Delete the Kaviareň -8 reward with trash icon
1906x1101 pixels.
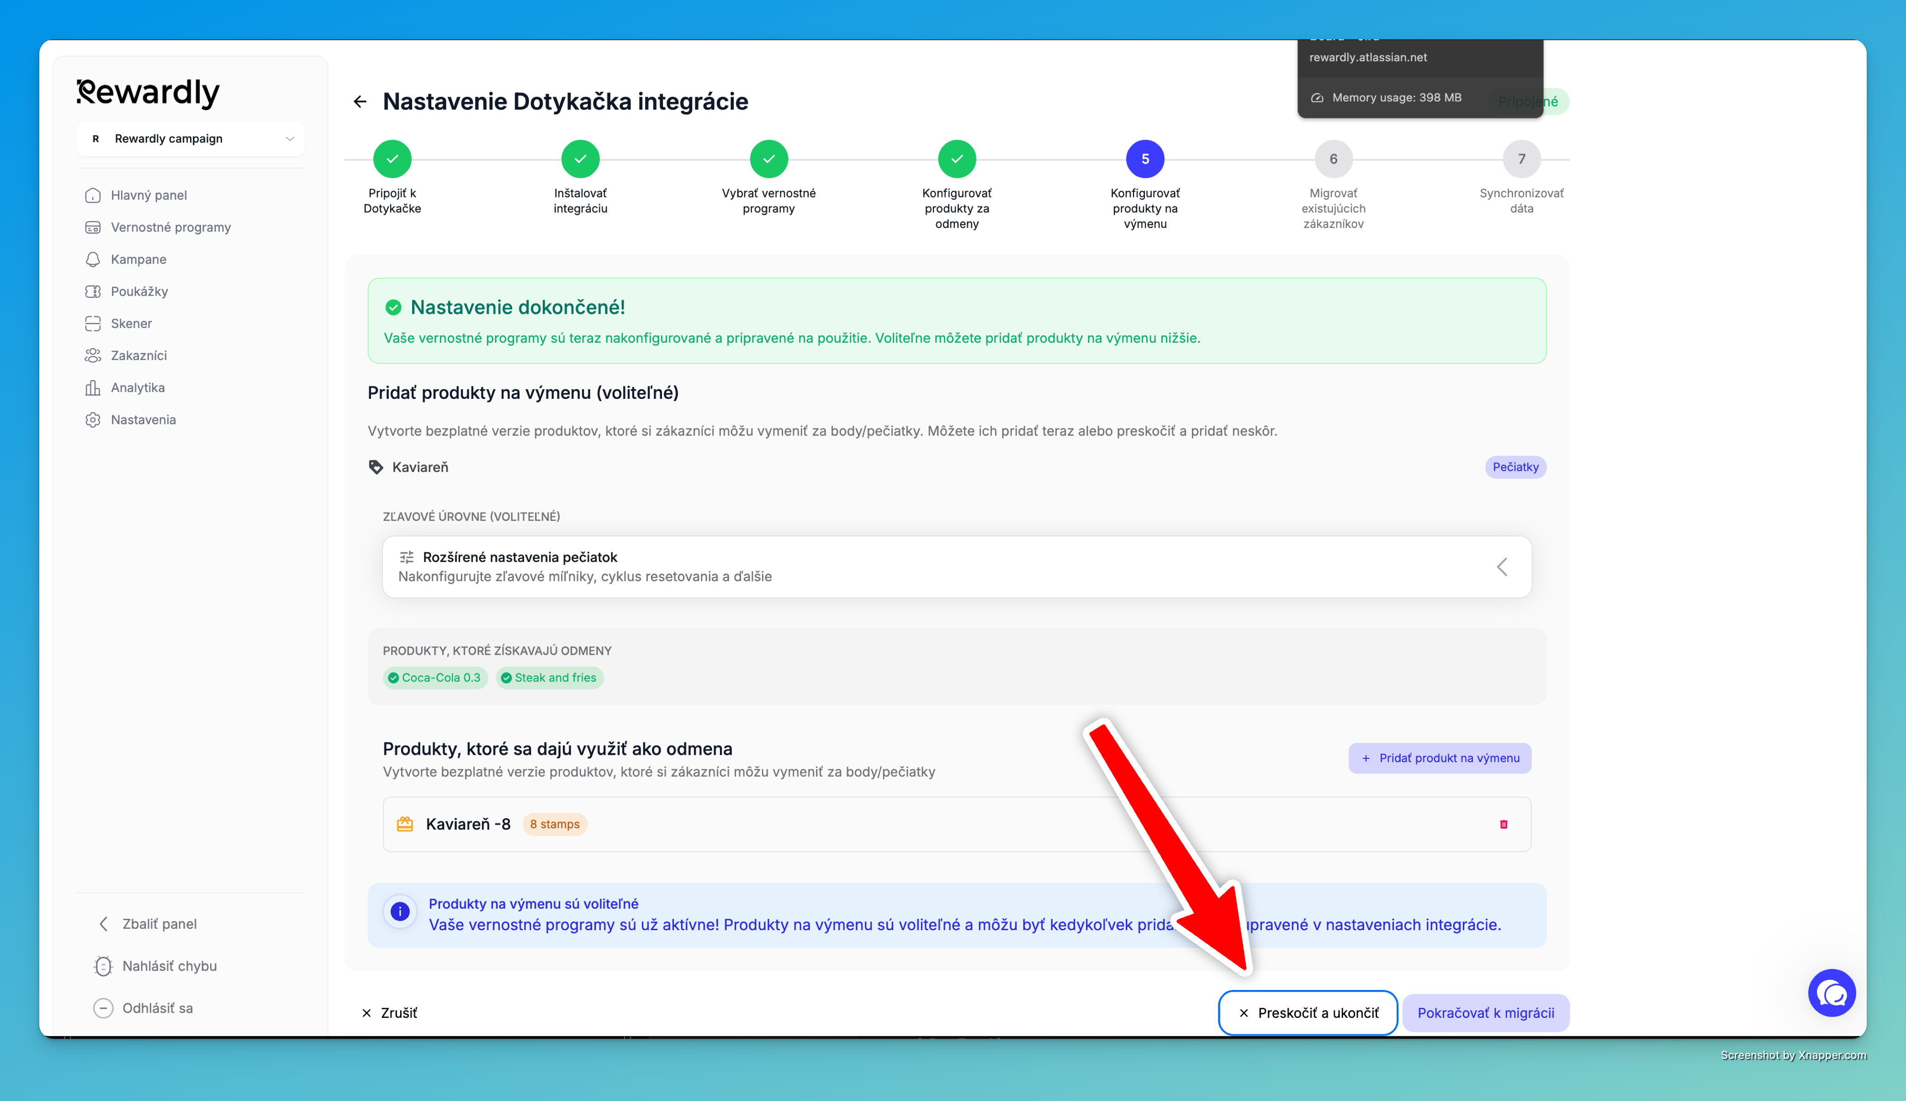(x=1504, y=824)
